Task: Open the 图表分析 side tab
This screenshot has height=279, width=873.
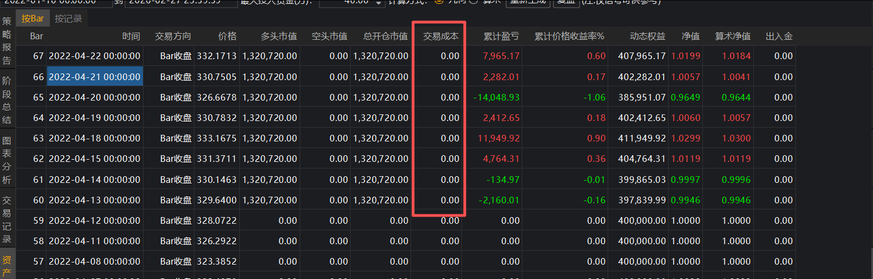Action: coord(7,160)
